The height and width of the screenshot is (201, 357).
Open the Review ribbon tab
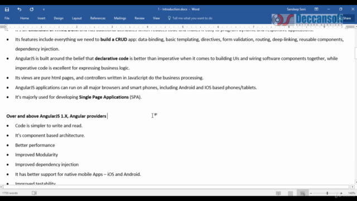click(x=139, y=18)
